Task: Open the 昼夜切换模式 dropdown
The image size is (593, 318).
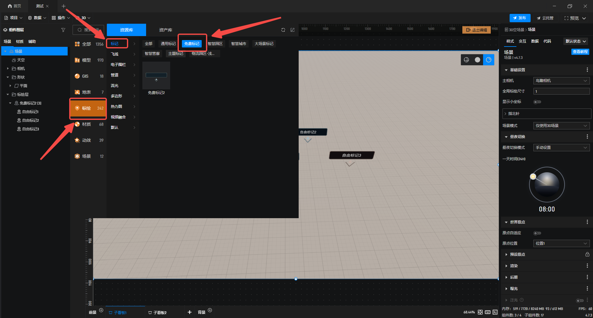Action: pos(561,148)
